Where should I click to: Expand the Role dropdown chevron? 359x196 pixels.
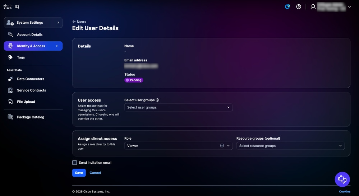pyautogui.click(x=228, y=146)
